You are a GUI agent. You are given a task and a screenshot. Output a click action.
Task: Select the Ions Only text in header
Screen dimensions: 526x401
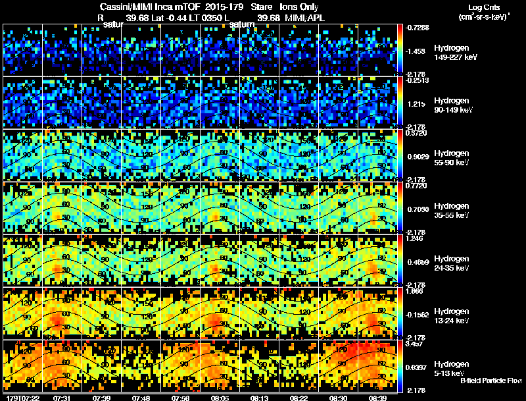(299, 7)
